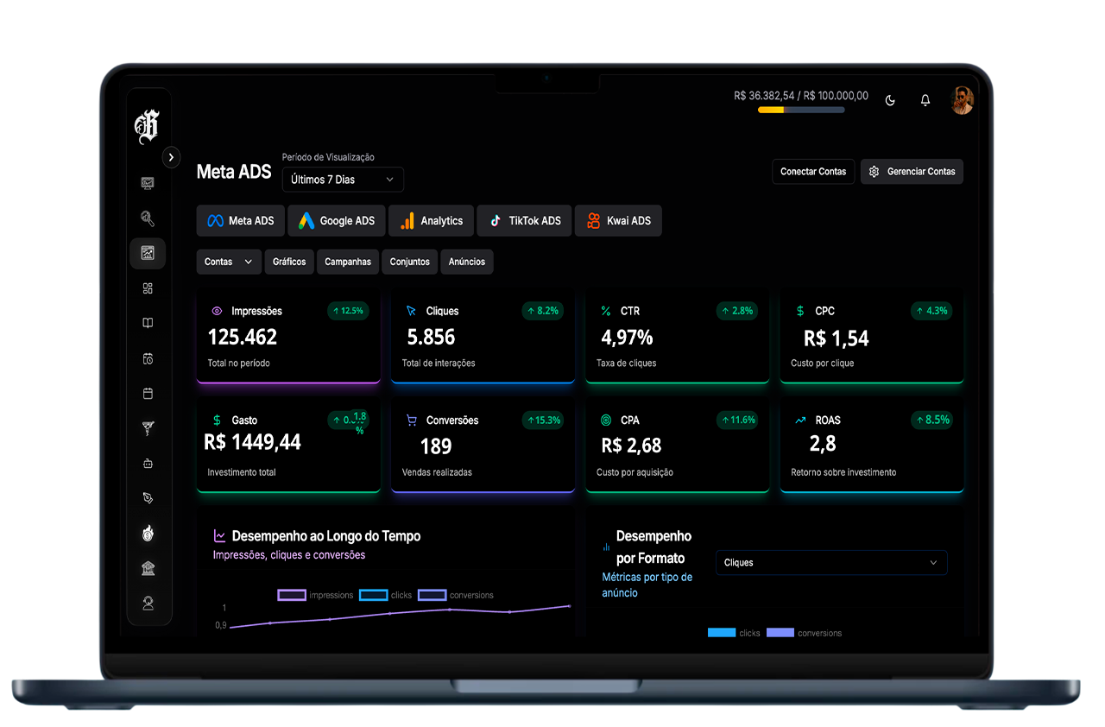
Task: Open the plain calendar icon in sidebar
Action: [148, 394]
